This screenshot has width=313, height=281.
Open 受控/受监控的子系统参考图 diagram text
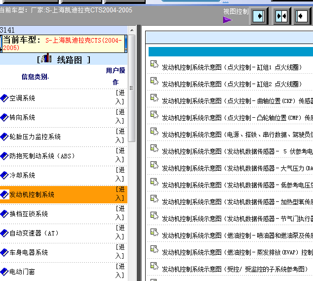pyautogui.click(x=235, y=269)
